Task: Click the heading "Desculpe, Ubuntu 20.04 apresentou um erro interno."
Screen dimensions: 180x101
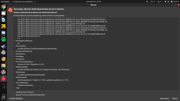Action: 39,9
